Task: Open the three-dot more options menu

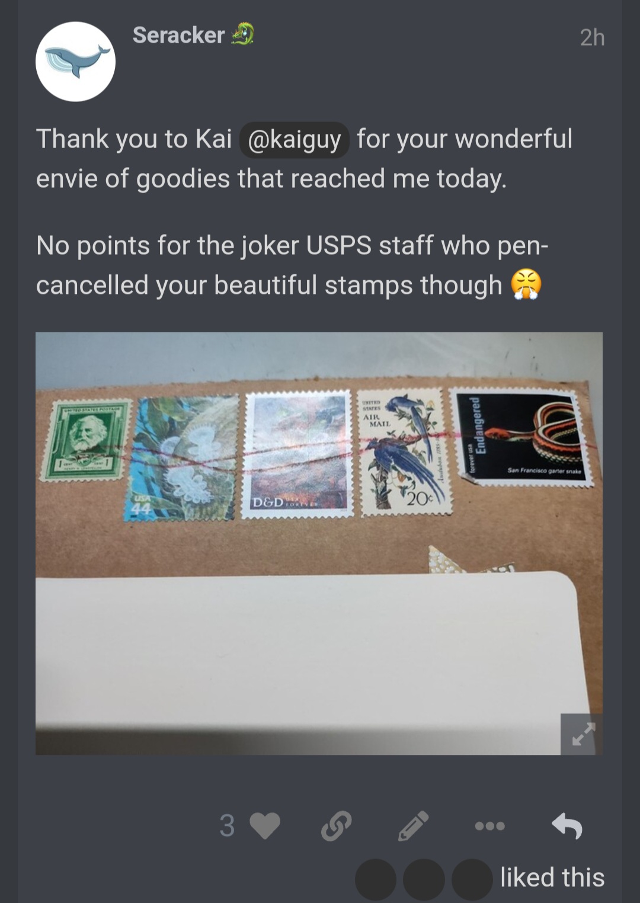Action: click(490, 826)
